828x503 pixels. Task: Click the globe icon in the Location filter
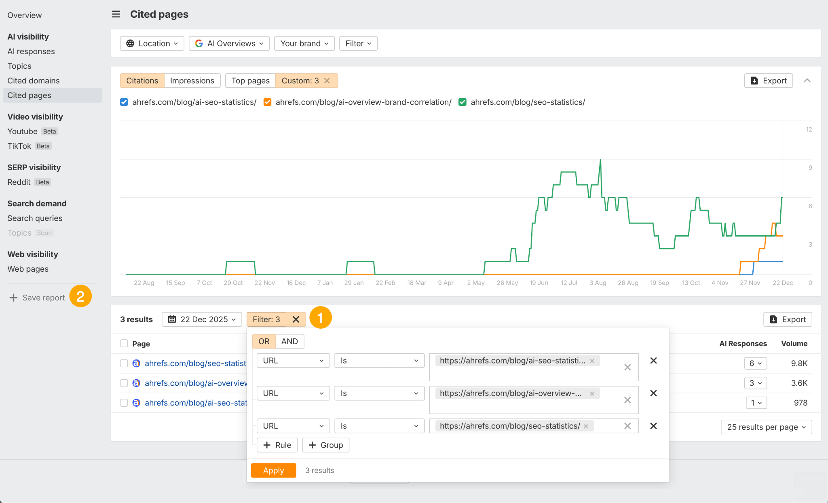(x=130, y=43)
